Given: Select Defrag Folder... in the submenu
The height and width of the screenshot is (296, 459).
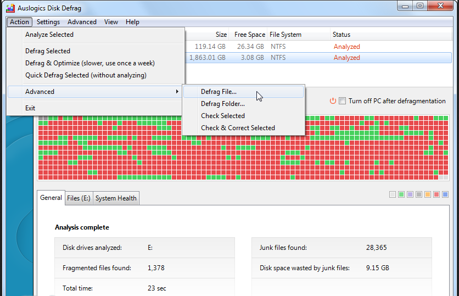Looking at the screenshot, I should 244,104.
